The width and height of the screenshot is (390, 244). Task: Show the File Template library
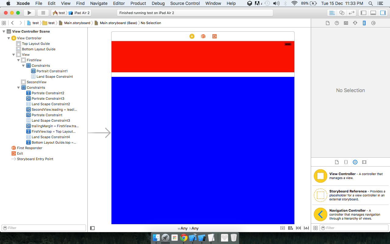click(x=337, y=162)
